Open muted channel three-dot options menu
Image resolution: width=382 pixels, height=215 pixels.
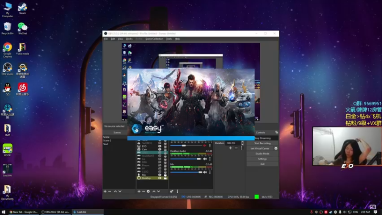pos(210,146)
